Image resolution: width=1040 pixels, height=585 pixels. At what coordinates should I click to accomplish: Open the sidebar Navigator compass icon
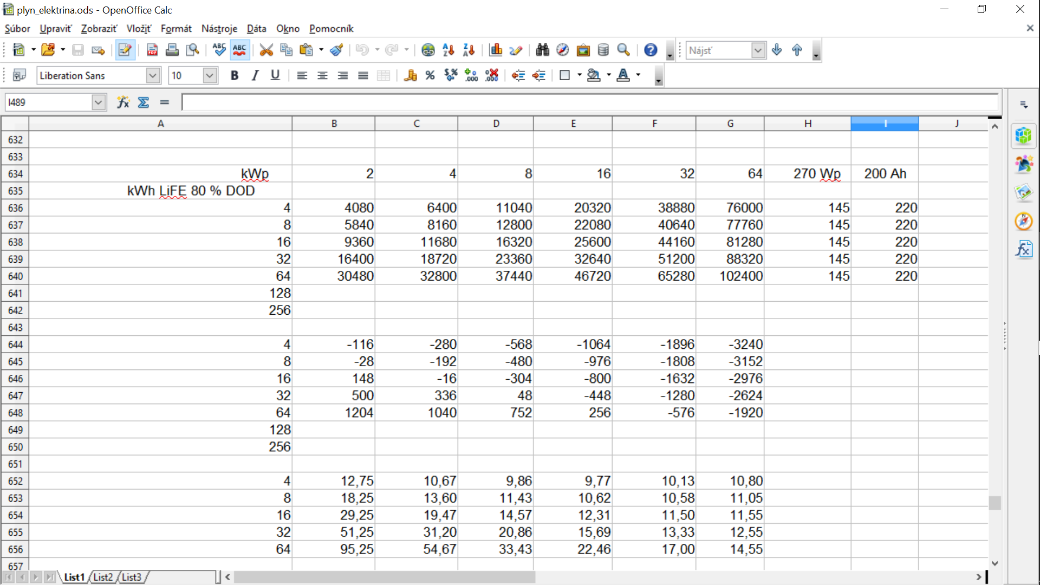click(1024, 221)
